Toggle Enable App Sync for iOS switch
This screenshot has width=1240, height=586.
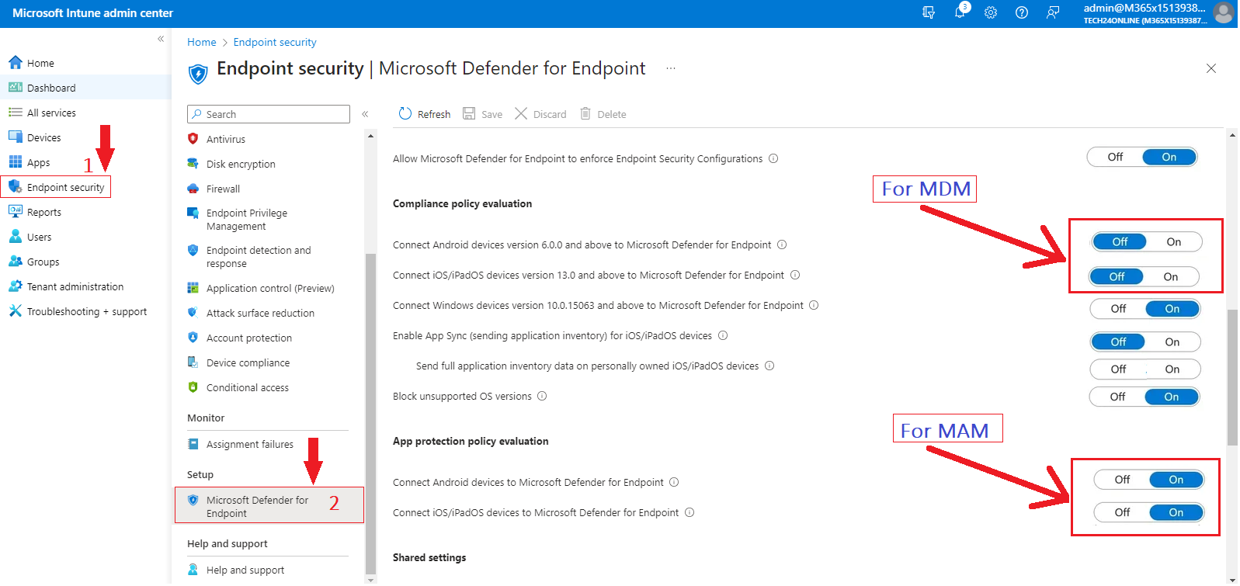(1144, 342)
